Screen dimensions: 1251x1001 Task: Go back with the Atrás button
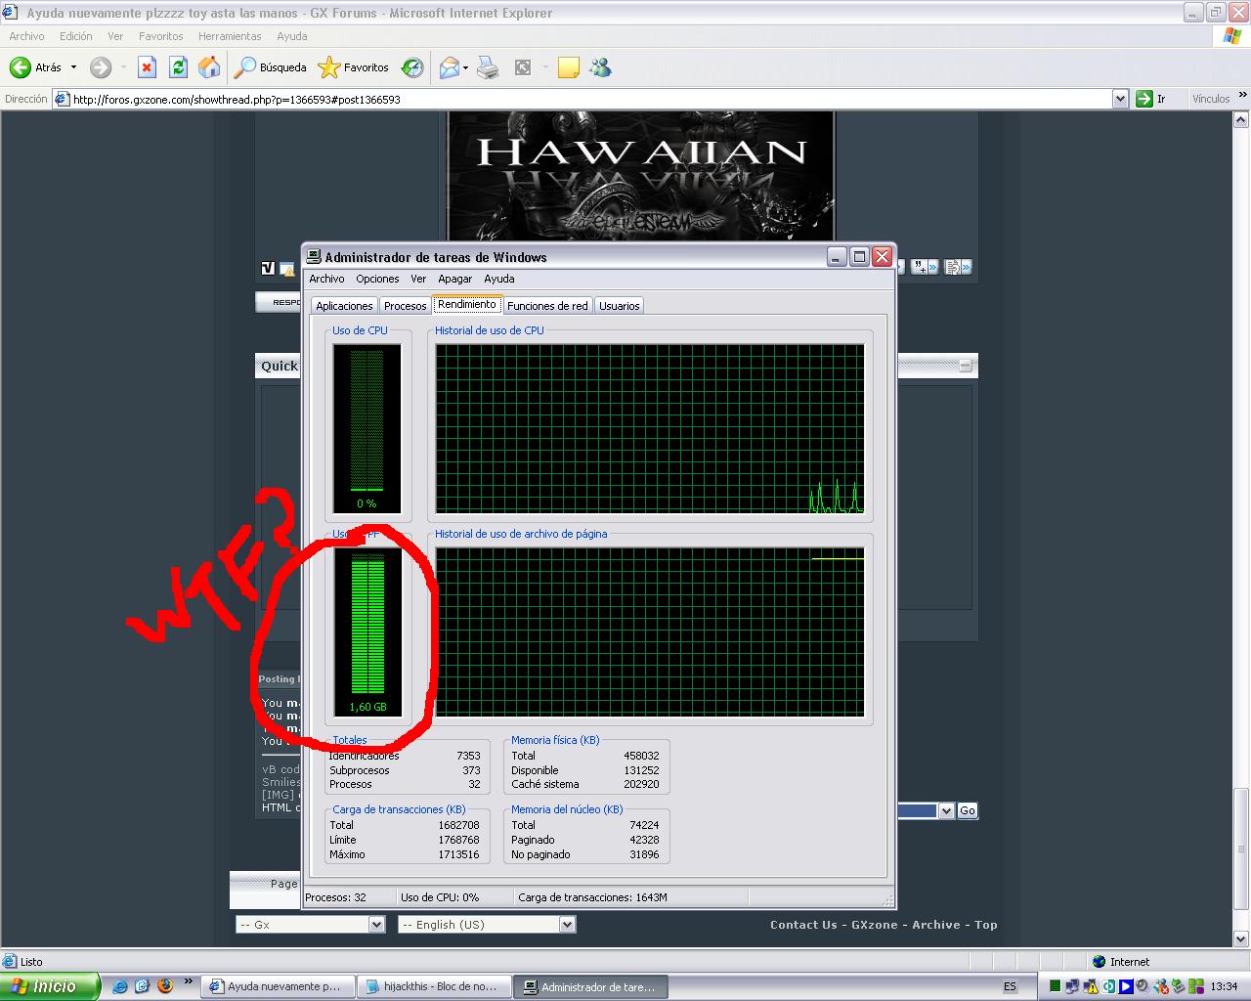click(35, 67)
